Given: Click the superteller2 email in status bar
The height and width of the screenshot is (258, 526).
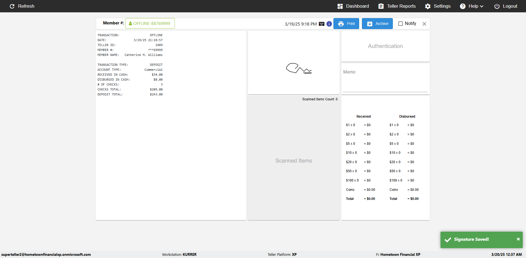Looking at the screenshot, I should point(46,254).
